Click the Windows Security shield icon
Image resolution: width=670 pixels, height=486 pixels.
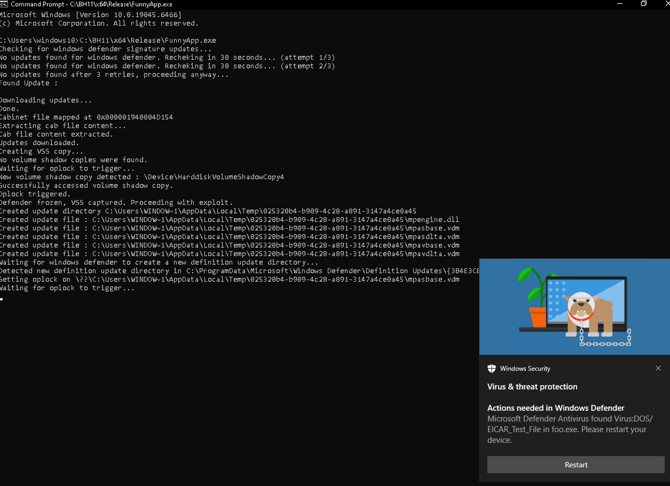(492, 368)
